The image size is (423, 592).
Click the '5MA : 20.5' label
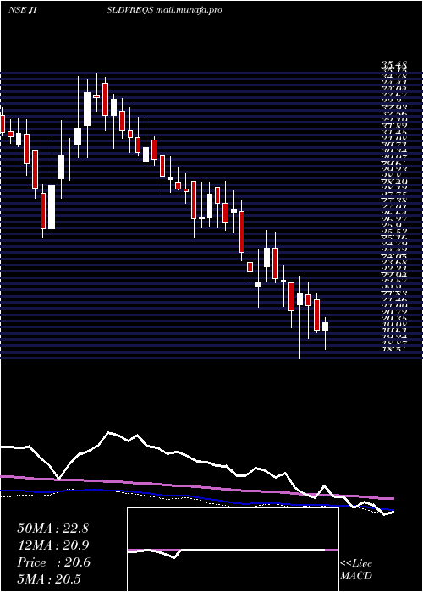point(49,579)
